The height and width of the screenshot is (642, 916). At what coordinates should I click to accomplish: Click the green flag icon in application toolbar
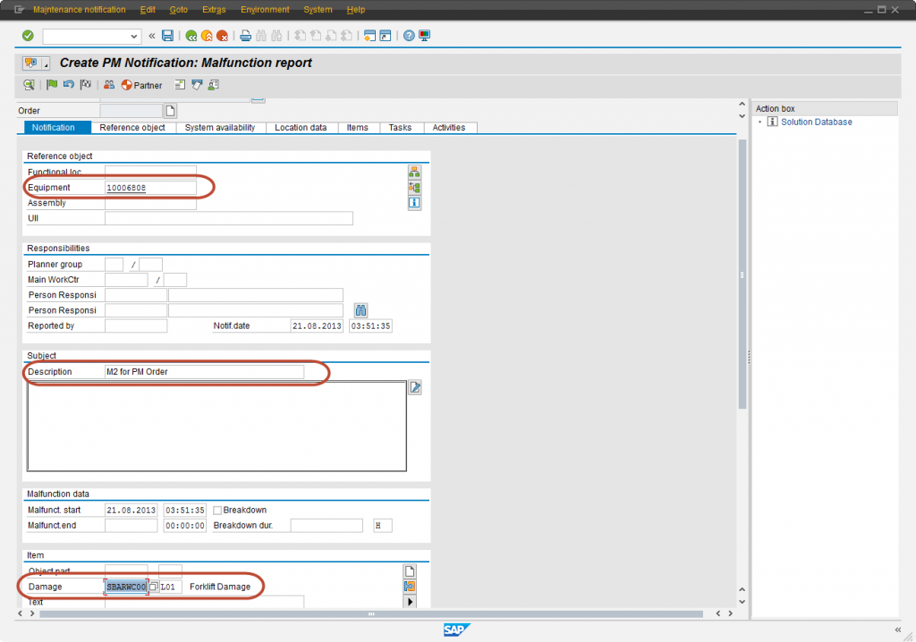[x=51, y=85]
